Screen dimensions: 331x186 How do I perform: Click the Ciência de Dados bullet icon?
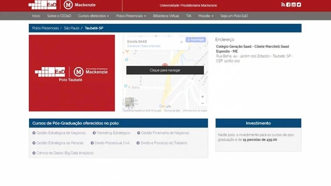[34, 153]
